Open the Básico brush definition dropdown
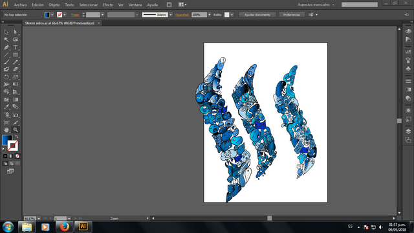Viewport: 414px width, 233px height. (x=171, y=15)
